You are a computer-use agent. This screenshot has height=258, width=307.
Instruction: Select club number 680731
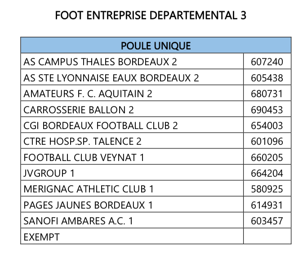[x=267, y=94]
